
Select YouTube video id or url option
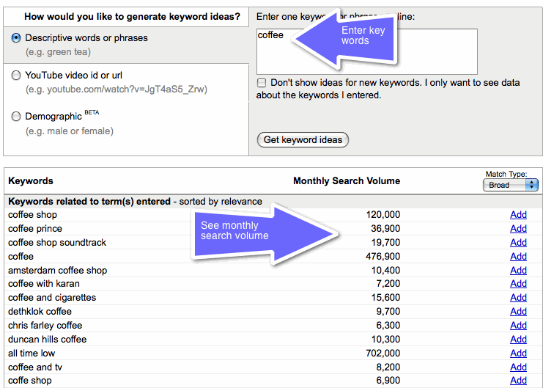point(16,76)
